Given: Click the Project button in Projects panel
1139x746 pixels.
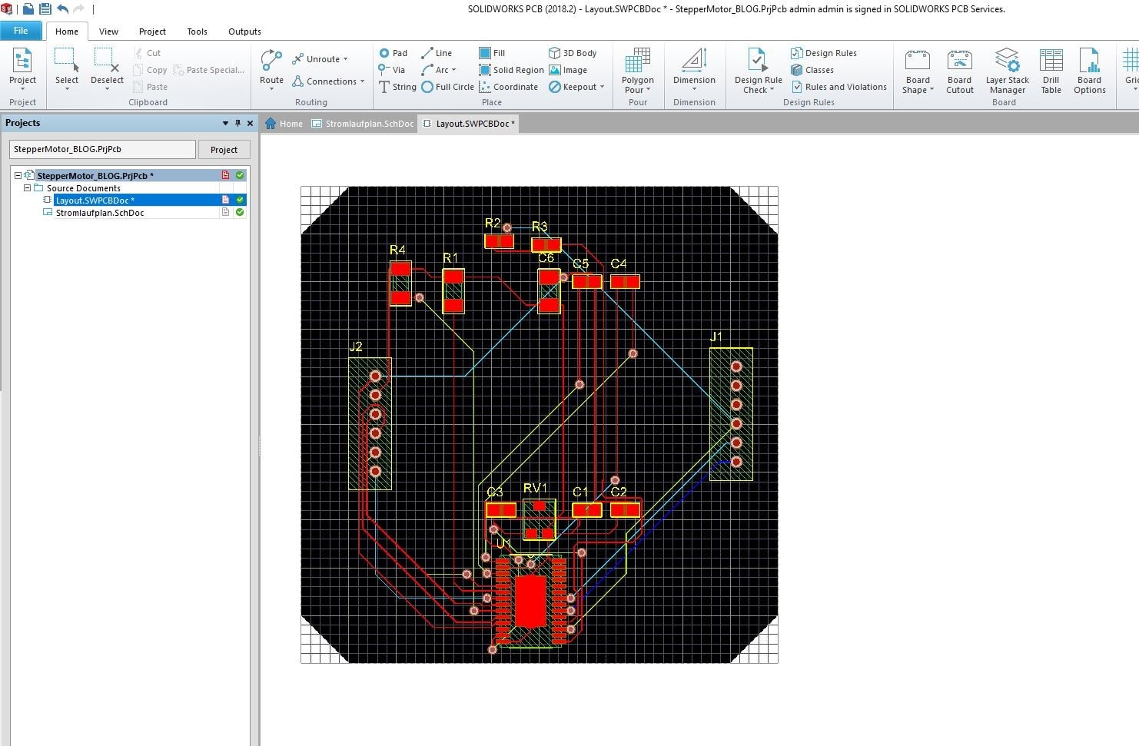Looking at the screenshot, I should [224, 150].
